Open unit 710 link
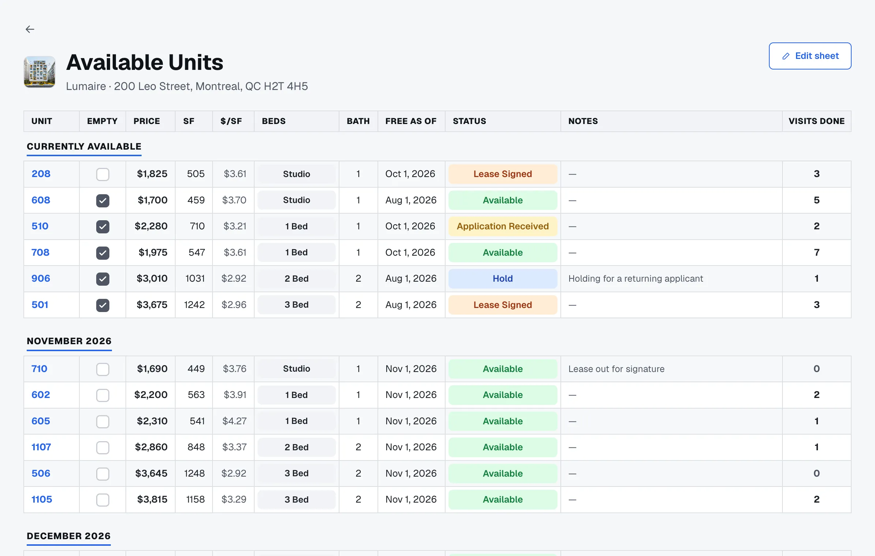 click(39, 369)
